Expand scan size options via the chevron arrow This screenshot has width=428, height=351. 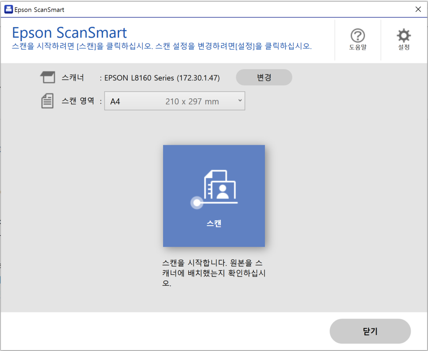[239, 101]
